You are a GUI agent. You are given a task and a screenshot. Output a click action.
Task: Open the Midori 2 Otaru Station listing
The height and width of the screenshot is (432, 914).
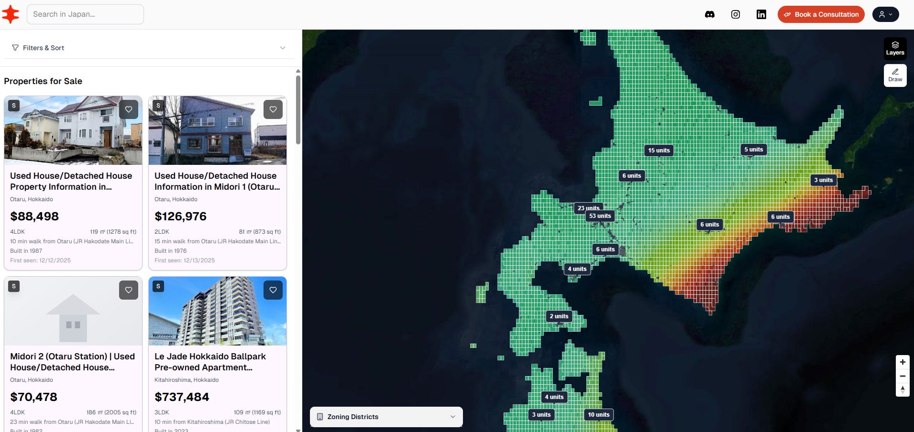[x=73, y=362]
